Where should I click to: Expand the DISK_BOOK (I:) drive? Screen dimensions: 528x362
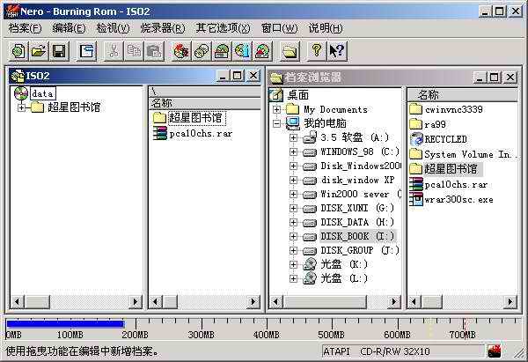coord(293,236)
